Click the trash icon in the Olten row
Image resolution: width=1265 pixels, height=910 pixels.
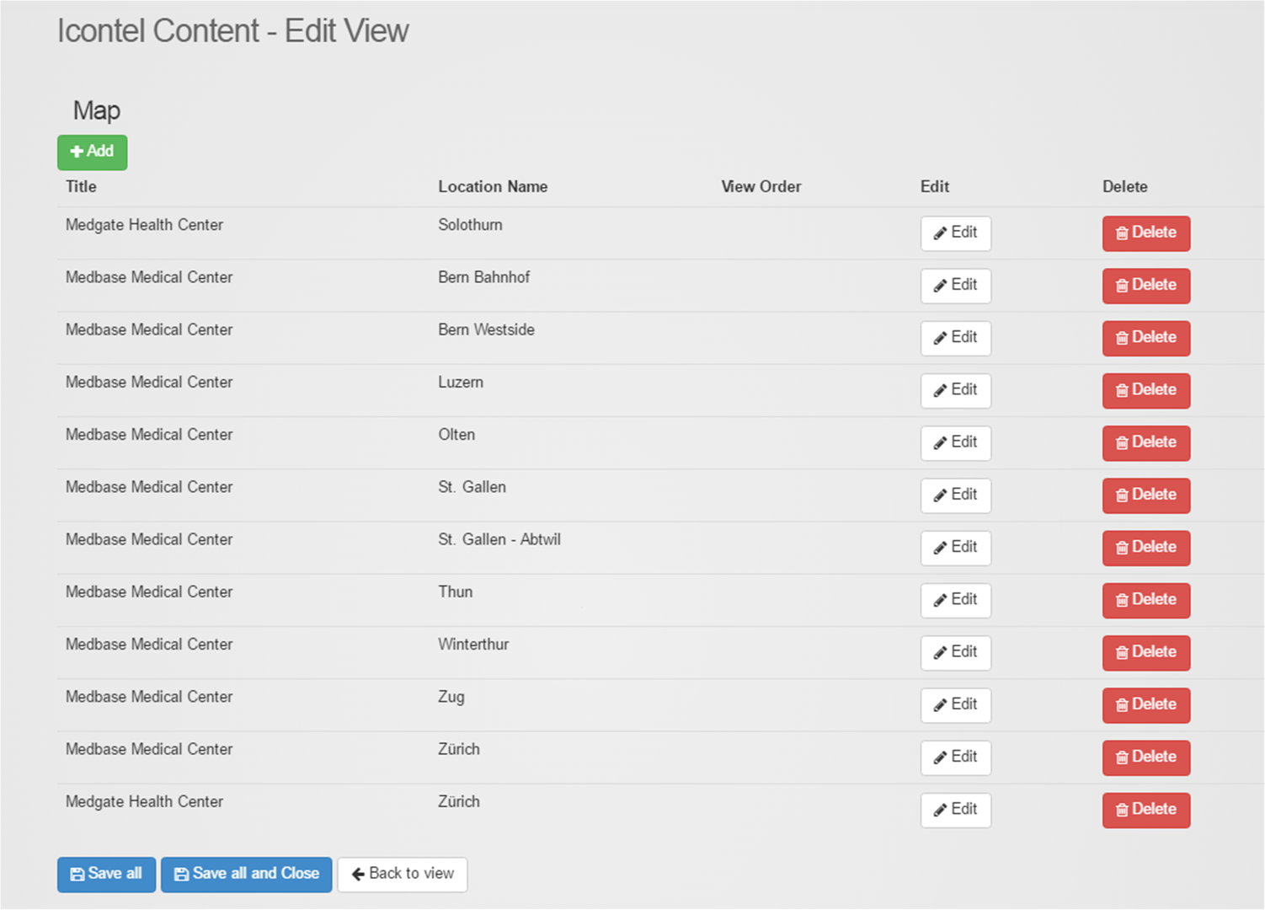coord(1122,443)
